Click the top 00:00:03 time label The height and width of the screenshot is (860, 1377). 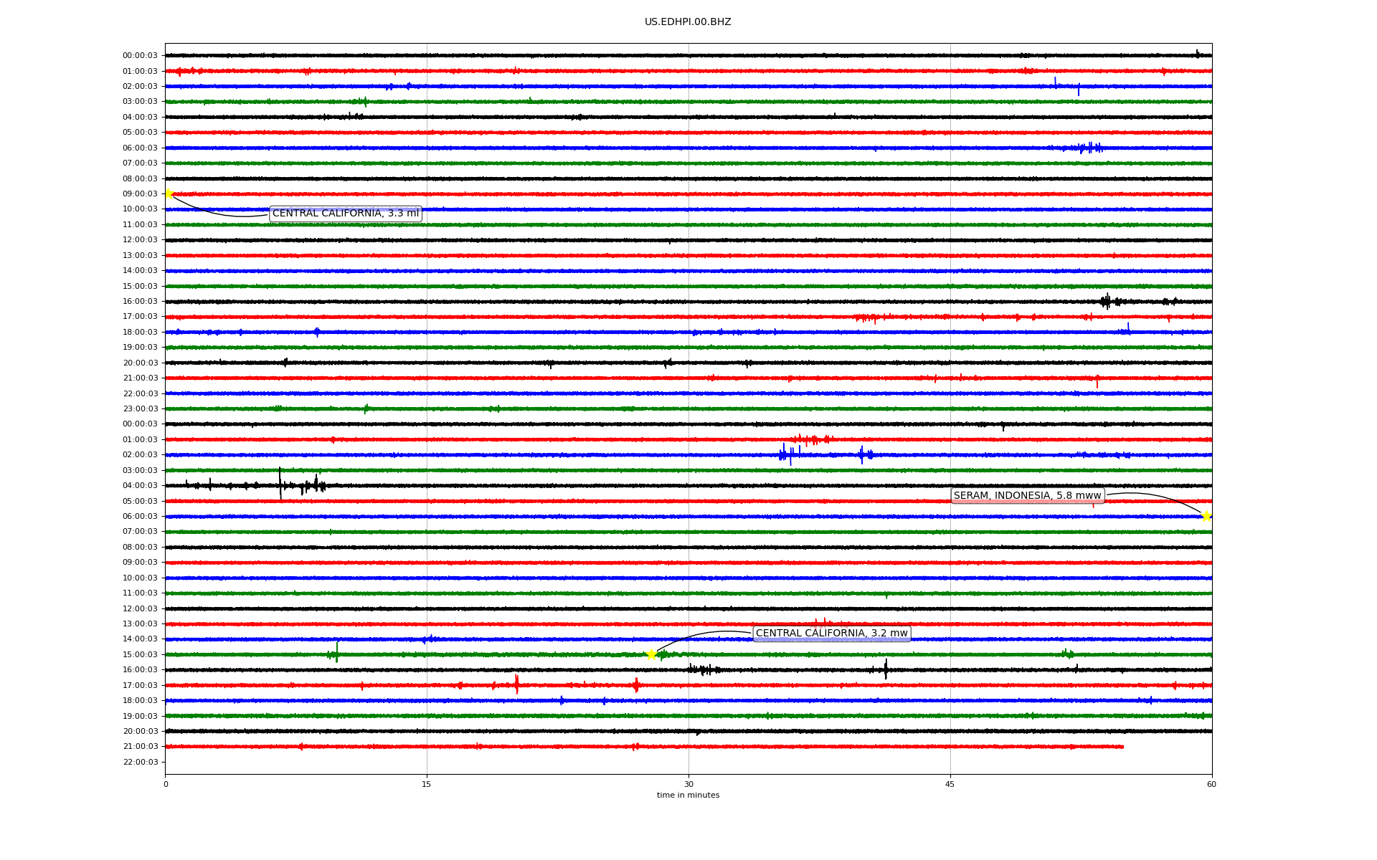pos(140,55)
